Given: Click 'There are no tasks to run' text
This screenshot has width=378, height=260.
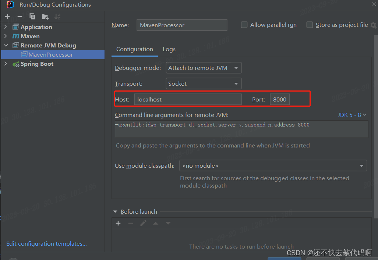Looking at the screenshot, I should (x=241, y=246).
